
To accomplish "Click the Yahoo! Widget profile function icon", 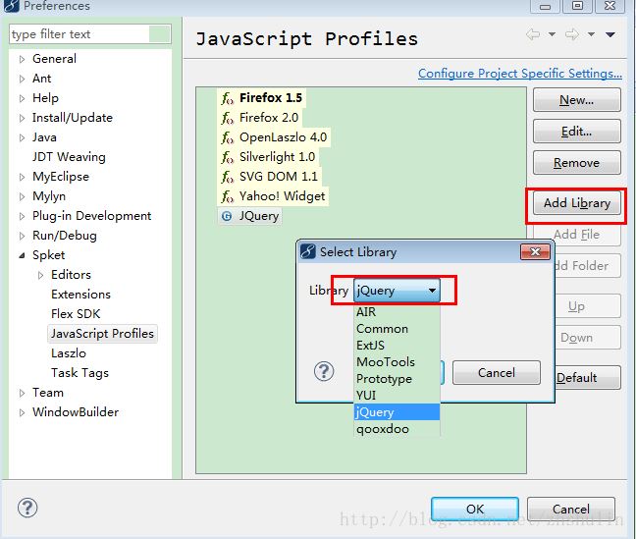I will [x=227, y=196].
